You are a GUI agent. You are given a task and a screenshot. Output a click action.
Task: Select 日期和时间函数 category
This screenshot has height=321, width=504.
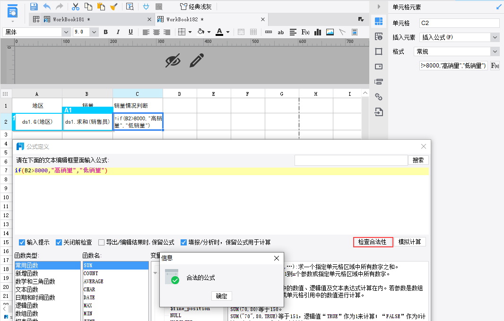pos(48,297)
